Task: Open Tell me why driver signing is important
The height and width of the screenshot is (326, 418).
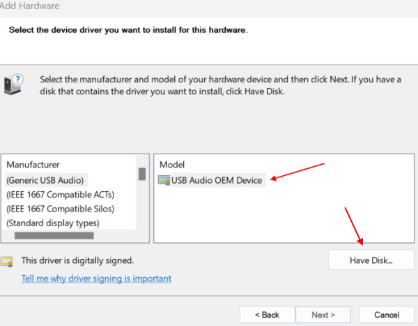Action: click(96, 279)
